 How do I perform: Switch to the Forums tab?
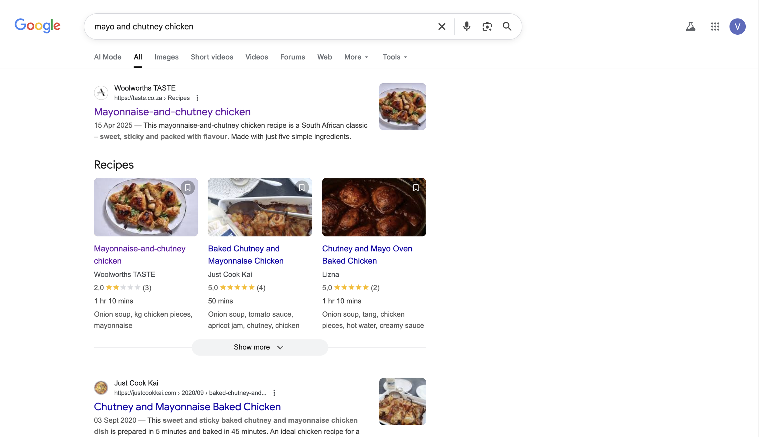point(292,57)
